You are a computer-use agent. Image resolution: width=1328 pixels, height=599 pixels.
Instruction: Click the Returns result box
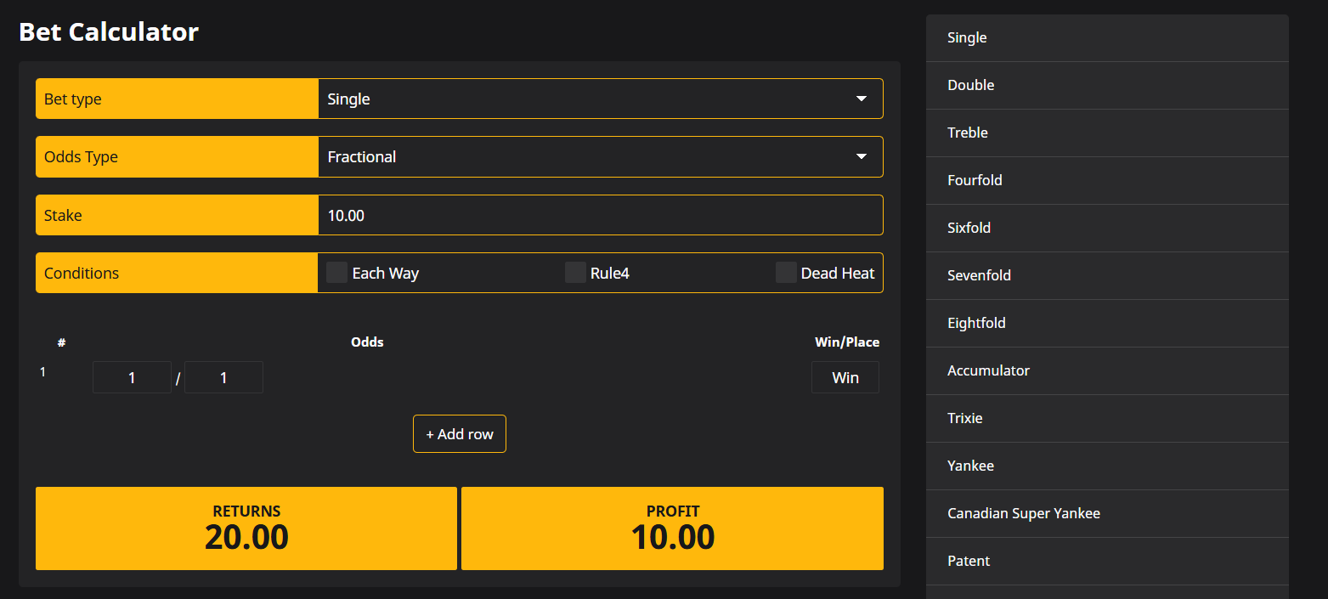[x=246, y=528]
